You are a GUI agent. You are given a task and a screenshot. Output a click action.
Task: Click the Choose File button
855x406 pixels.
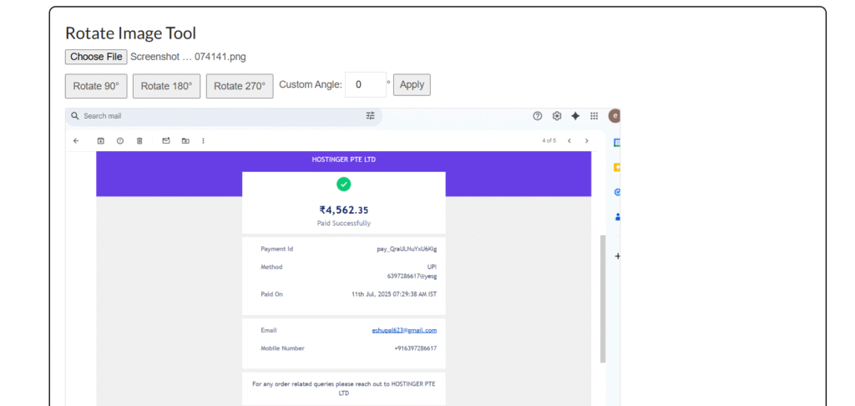pyautogui.click(x=96, y=57)
